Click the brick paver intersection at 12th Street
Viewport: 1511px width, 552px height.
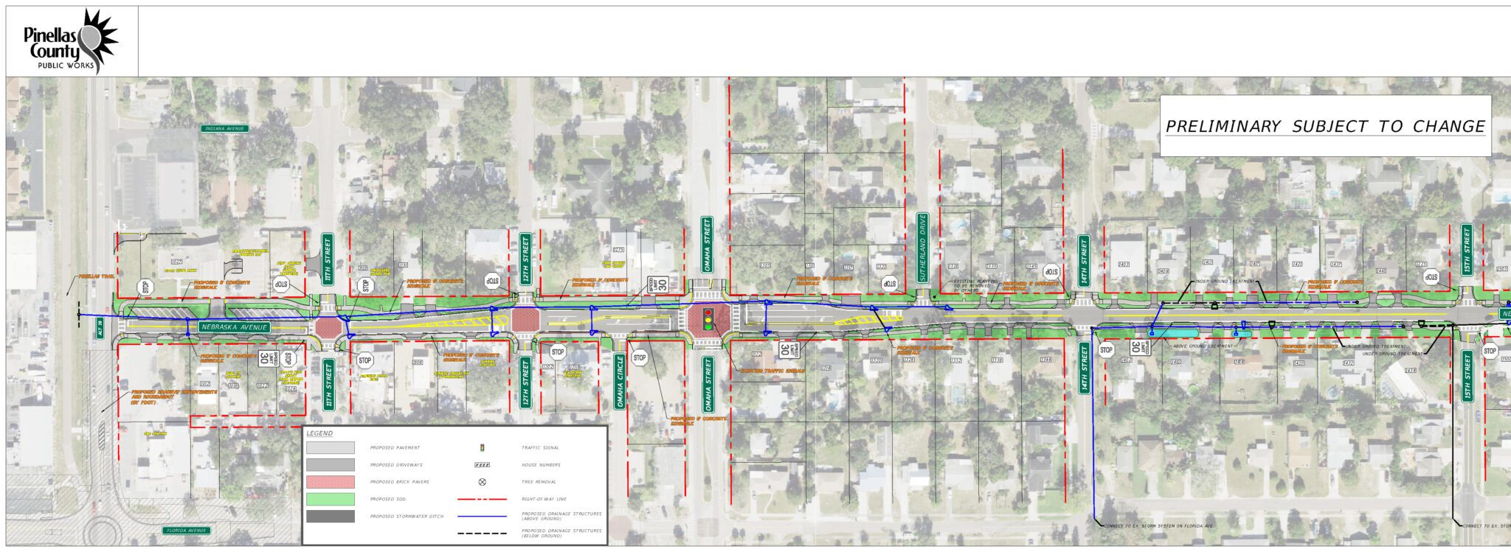pyautogui.click(x=525, y=321)
